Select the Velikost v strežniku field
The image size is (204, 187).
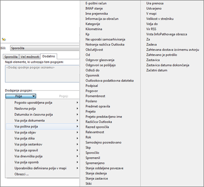160,19
